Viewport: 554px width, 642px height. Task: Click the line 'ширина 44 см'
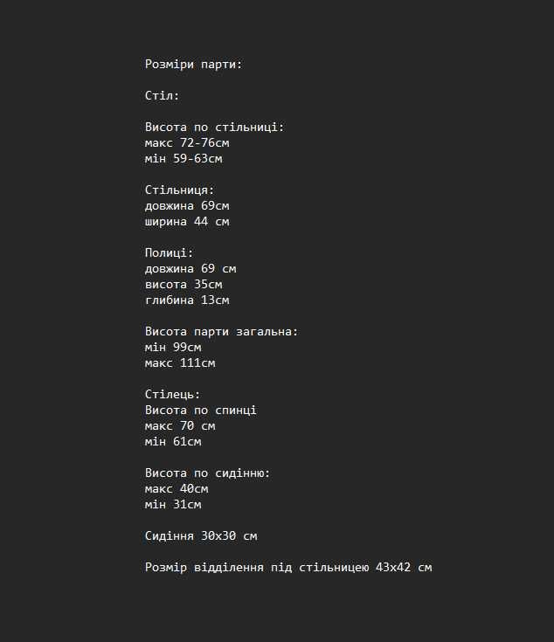point(187,222)
